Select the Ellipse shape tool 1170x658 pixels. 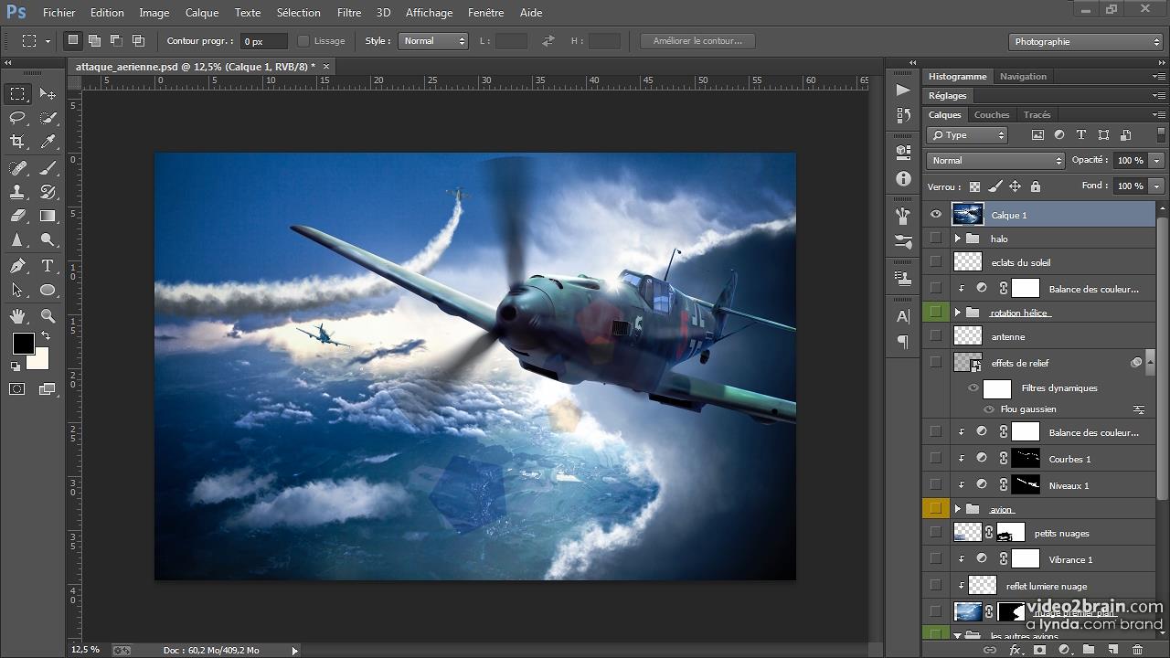click(x=48, y=291)
